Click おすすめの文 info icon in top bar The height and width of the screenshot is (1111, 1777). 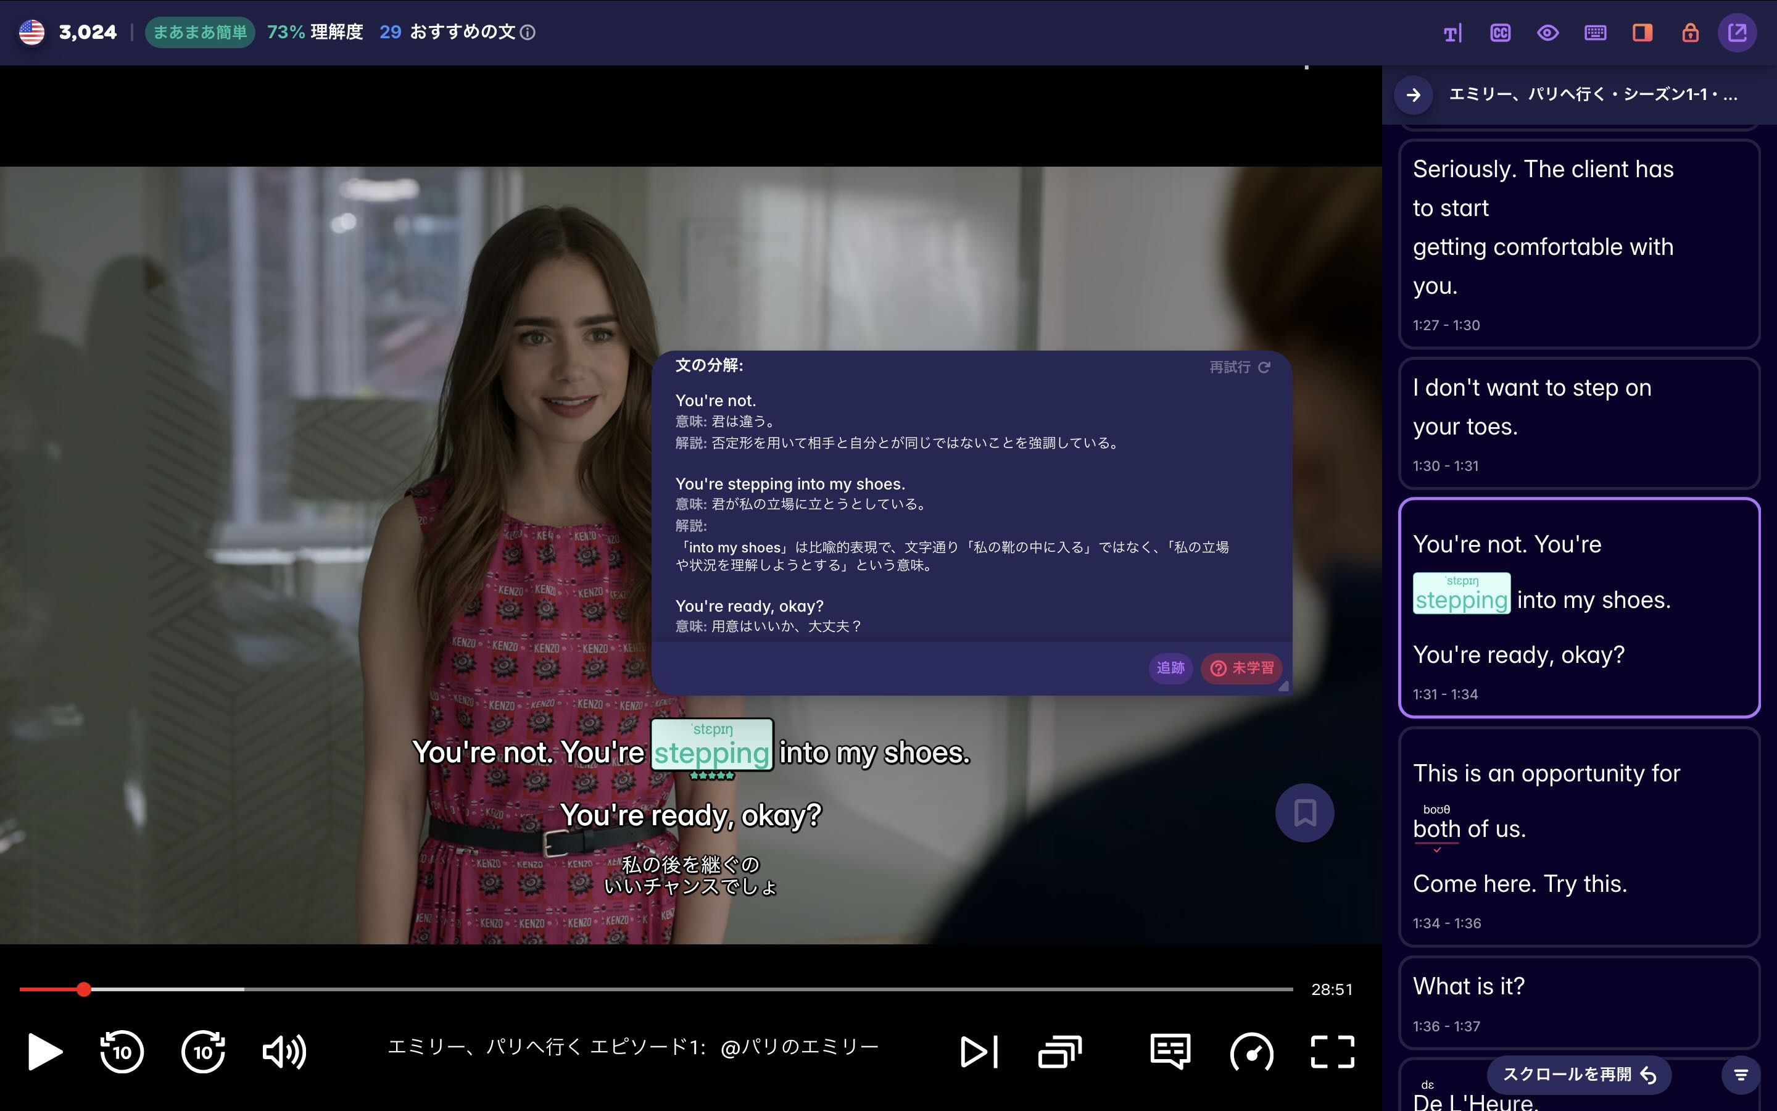(x=530, y=32)
